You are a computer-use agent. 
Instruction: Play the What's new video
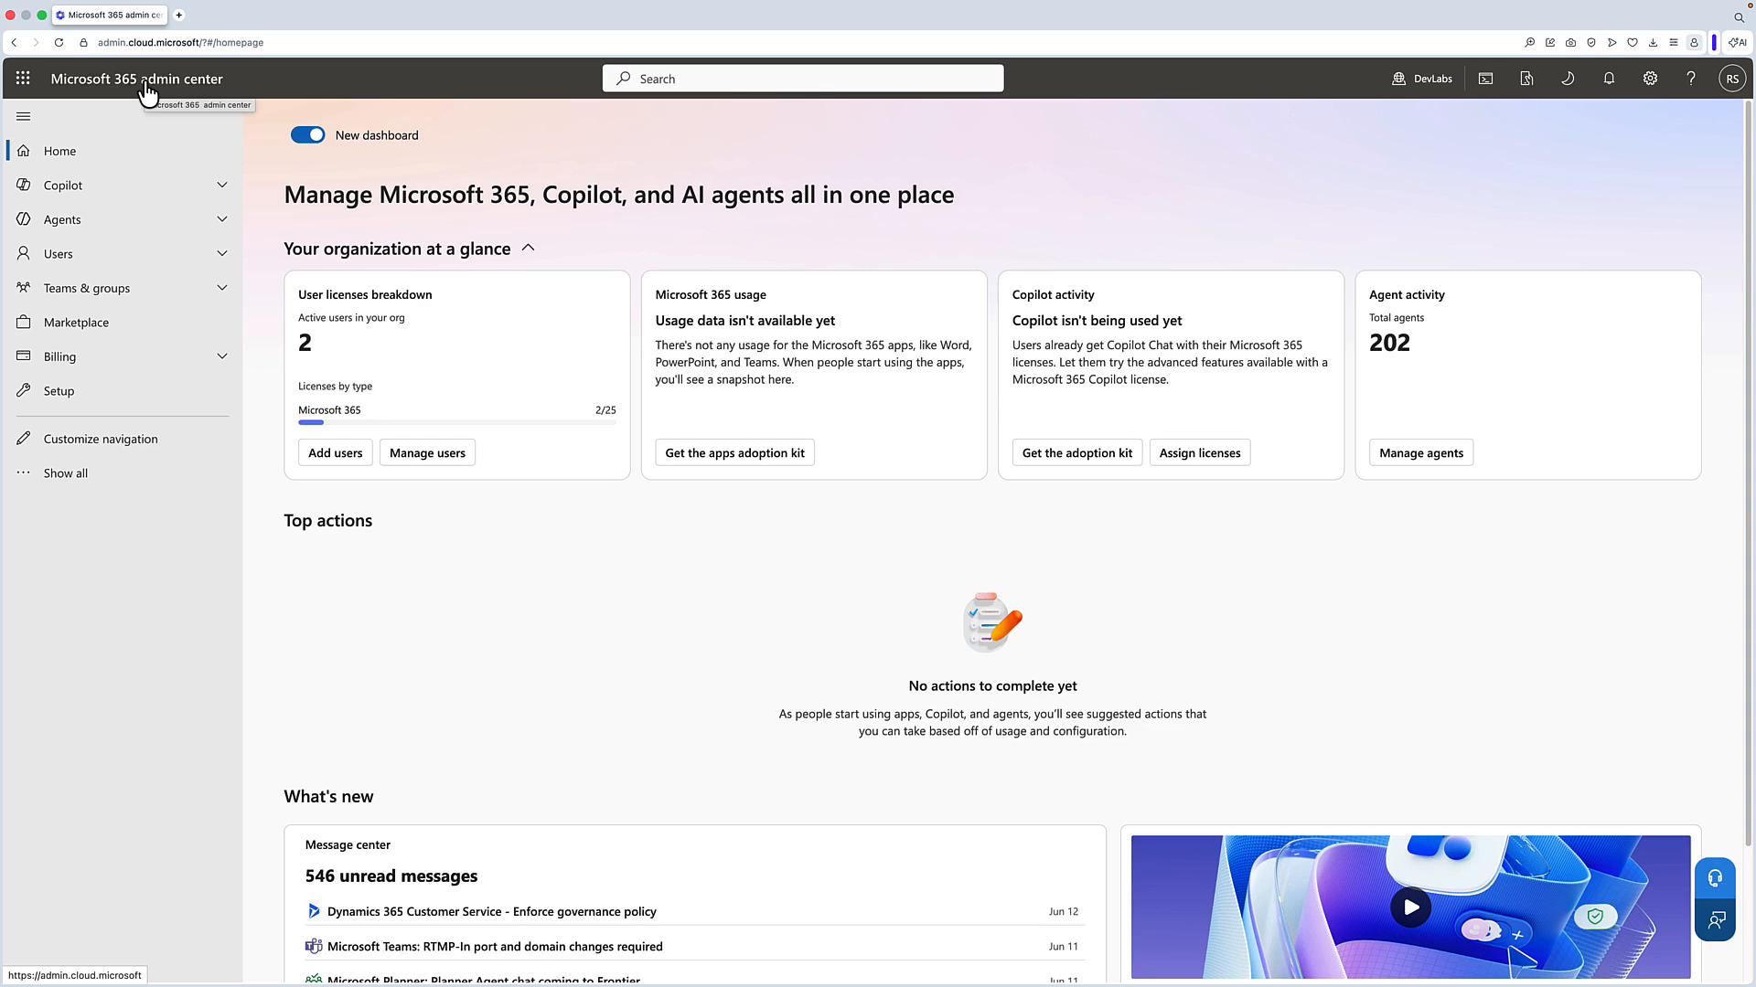click(x=1410, y=907)
